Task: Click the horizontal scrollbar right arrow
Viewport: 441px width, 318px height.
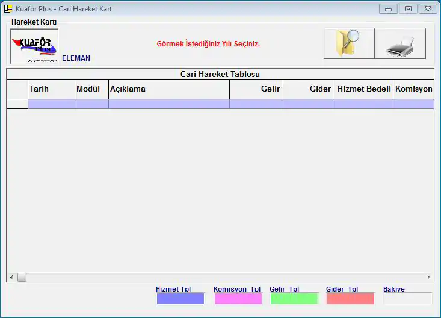Action: [428, 278]
